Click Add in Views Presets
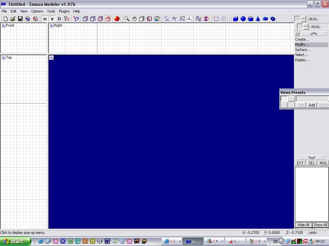The image size is (329, 246). 312,105
